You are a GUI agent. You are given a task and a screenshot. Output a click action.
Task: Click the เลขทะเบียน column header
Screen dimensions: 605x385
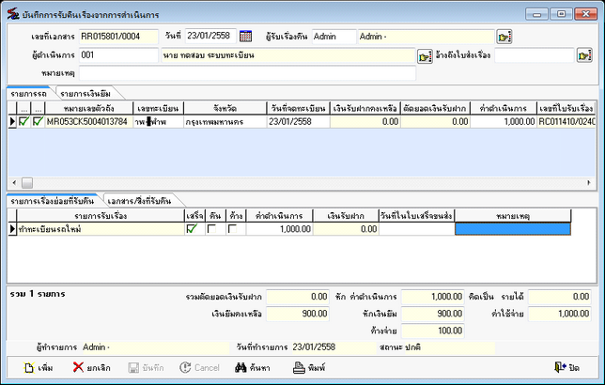158,108
